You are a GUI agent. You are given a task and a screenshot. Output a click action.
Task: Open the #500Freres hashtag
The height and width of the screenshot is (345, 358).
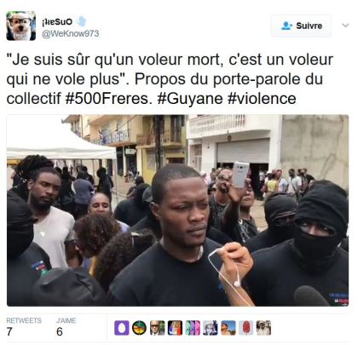coord(107,99)
